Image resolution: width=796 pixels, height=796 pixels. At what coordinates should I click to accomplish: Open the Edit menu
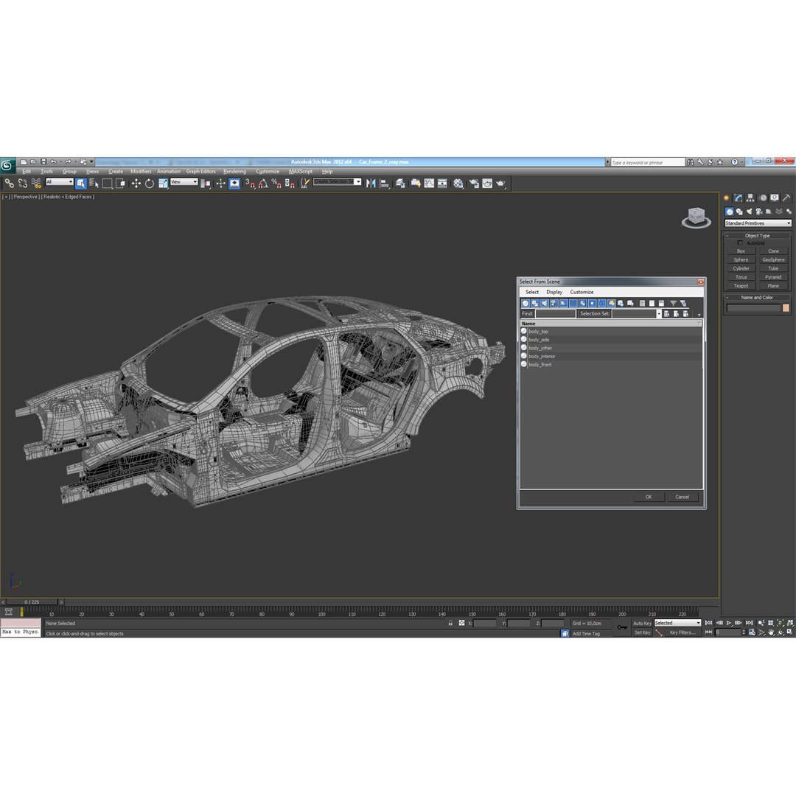pos(27,172)
